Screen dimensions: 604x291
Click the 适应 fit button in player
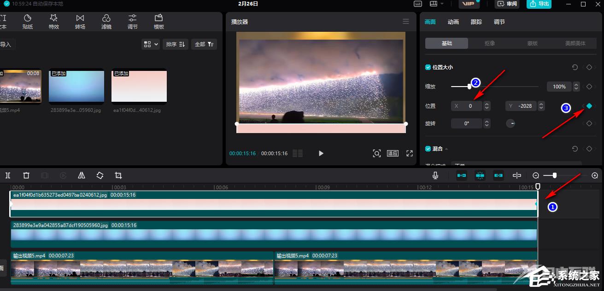393,153
